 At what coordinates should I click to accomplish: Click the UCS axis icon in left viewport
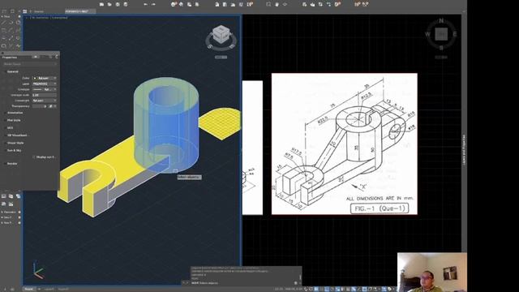coord(38,270)
